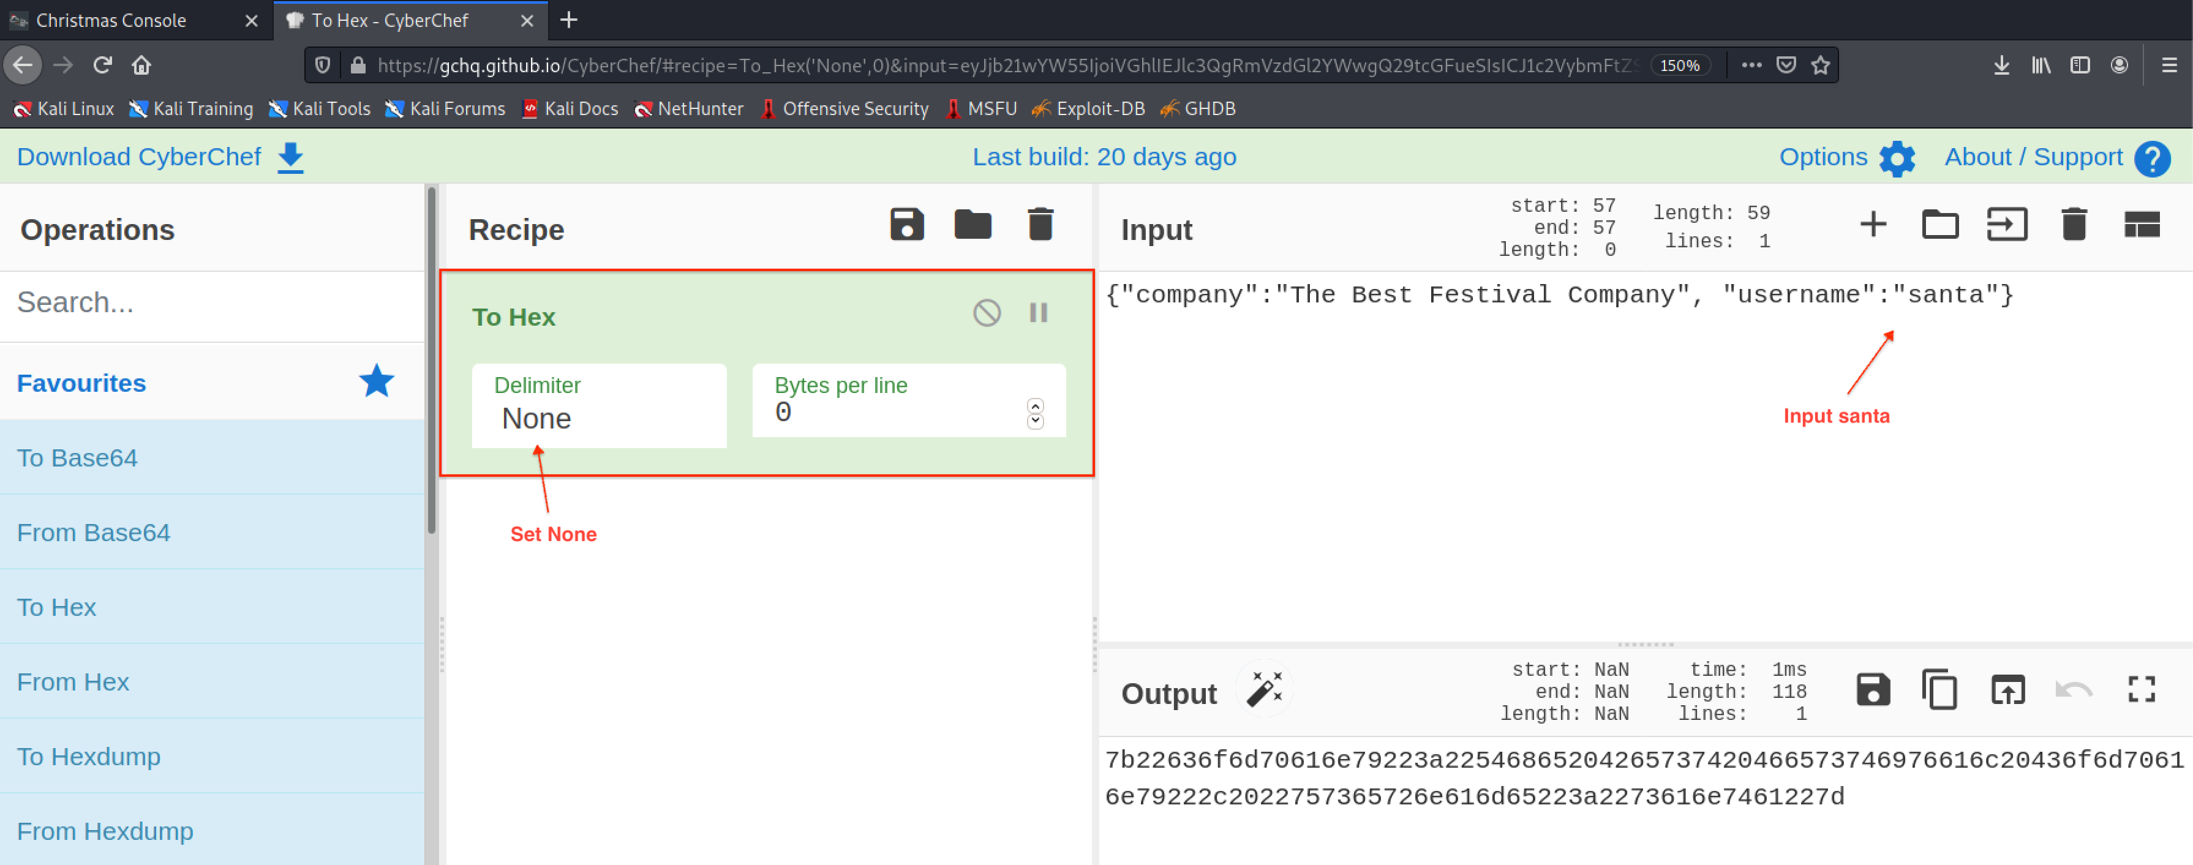Image resolution: width=2193 pixels, height=865 pixels.
Task: Open Firefox hamburger menu
Action: pyautogui.click(x=2169, y=66)
